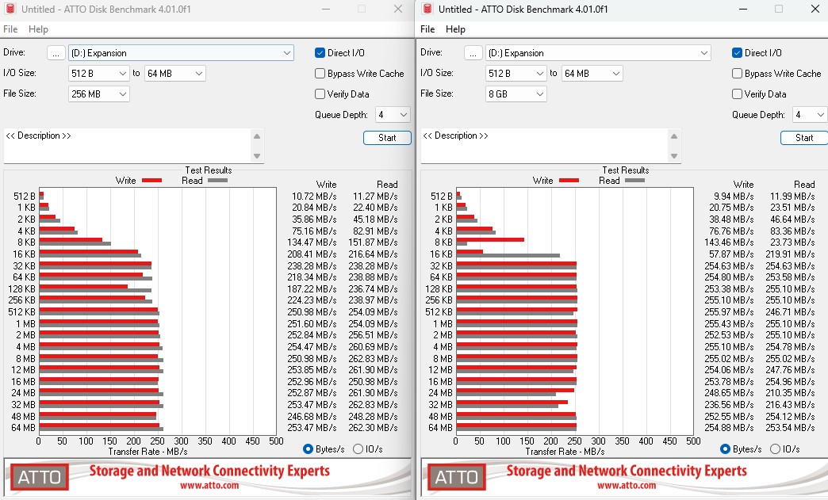The height and width of the screenshot is (500, 828).
Task: Enable Bypass Write Cache in right window
Action: coord(737,74)
